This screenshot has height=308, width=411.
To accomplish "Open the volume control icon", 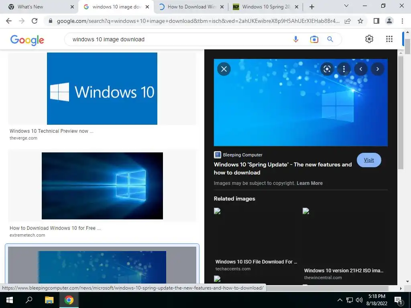I will coord(359,300).
